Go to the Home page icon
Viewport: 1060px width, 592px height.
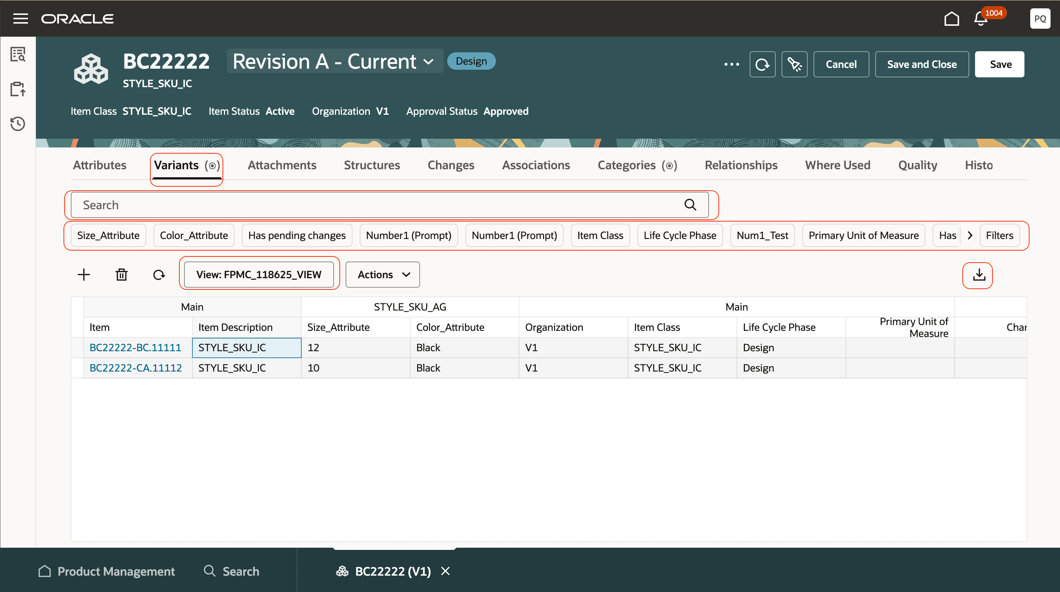tap(951, 19)
